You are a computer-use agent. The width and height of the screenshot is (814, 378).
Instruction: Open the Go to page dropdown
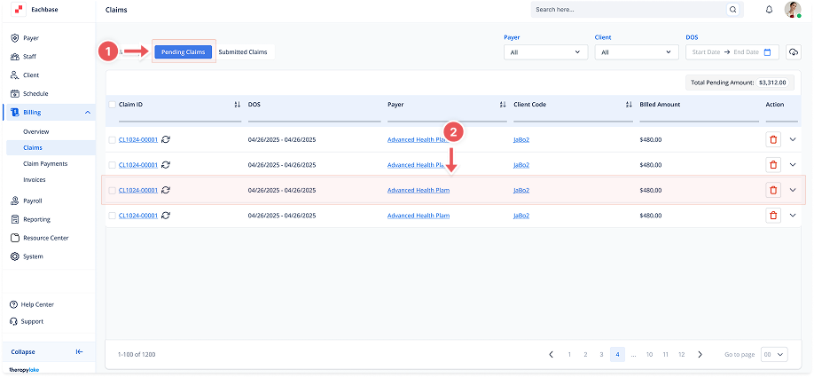tap(774, 355)
